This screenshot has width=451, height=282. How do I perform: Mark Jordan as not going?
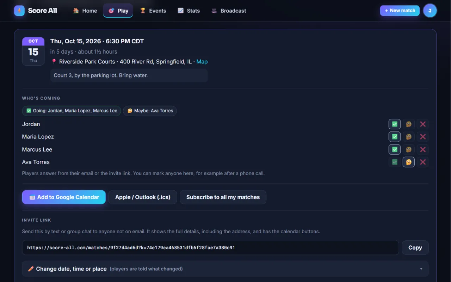423,124
